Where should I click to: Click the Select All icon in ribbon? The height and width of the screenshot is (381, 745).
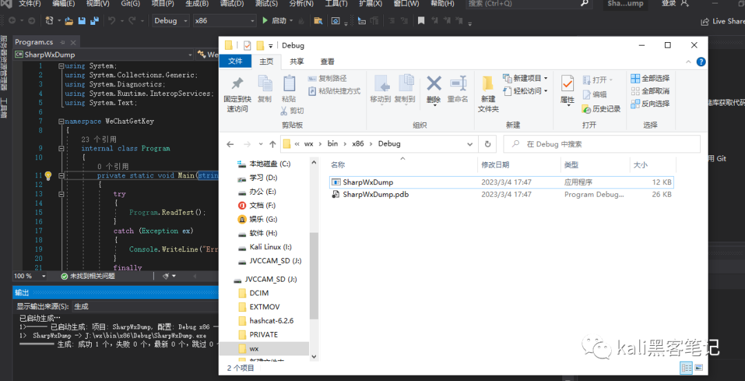click(635, 79)
